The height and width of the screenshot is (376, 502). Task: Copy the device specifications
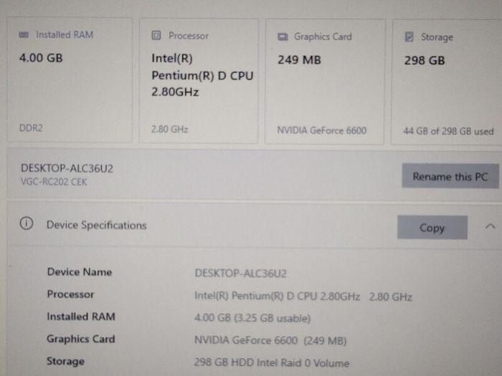point(432,228)
